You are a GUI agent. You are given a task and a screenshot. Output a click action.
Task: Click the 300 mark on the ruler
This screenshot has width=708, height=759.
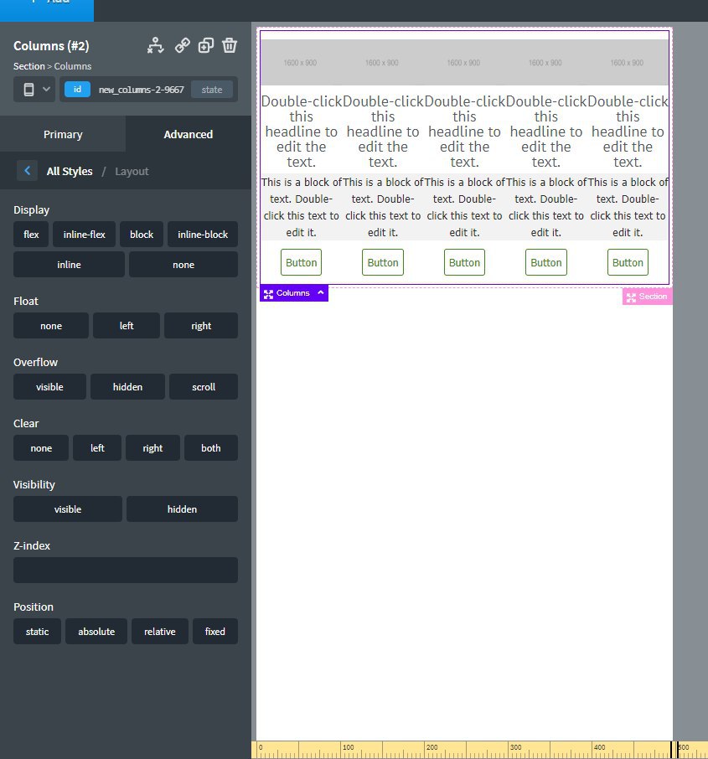pos(514,747)
